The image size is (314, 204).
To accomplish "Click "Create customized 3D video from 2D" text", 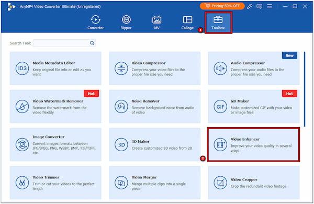I will click(162, 149).
